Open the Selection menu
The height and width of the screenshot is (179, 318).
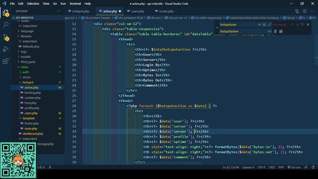pyautogui.click(x=33, y=3)
